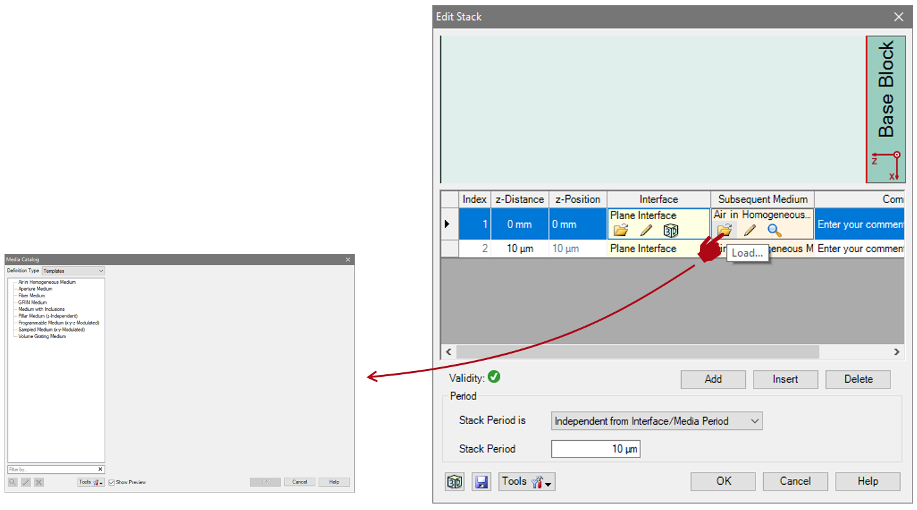Click the floppy disk save icon
This screenshot has height=510, width=917.
pos(481,482)
